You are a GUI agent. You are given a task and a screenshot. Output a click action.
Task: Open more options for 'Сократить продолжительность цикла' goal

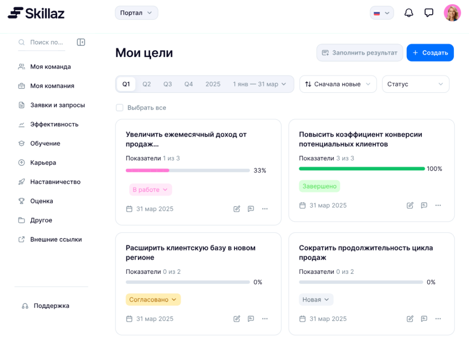pyautogui.click(x=438, y=319)
